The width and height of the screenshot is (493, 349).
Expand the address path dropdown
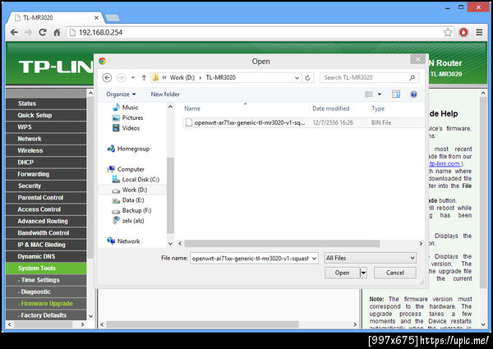pos(297,78)
